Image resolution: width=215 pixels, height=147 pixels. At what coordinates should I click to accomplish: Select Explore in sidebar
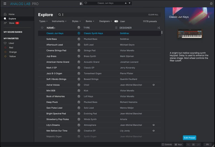(12, 18)
